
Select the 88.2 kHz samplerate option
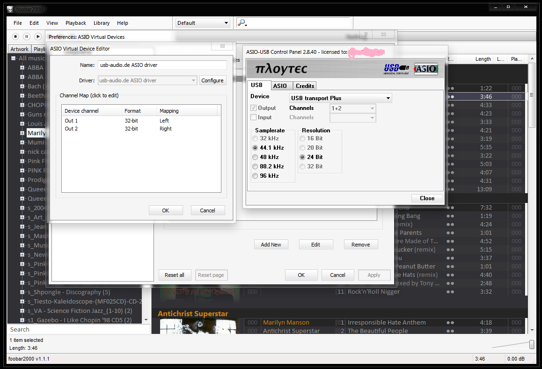point(255,166)
